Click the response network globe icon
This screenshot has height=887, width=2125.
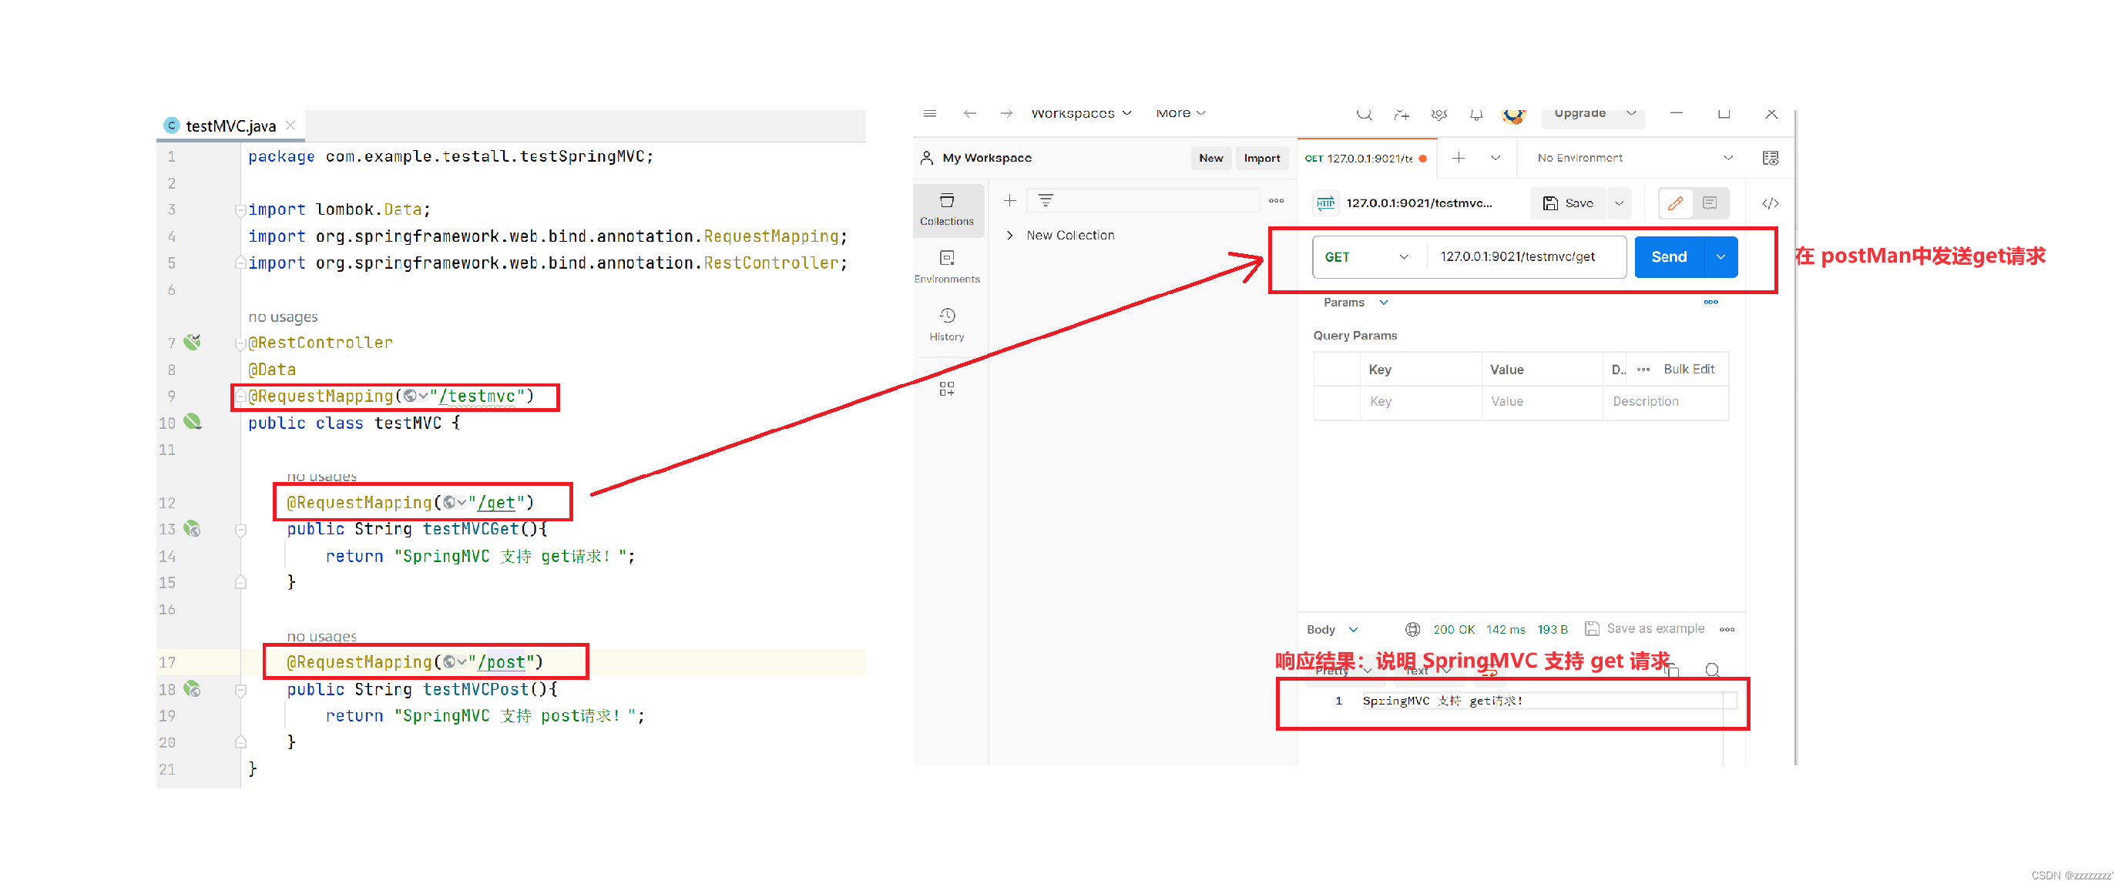[x=1412, y=629]
